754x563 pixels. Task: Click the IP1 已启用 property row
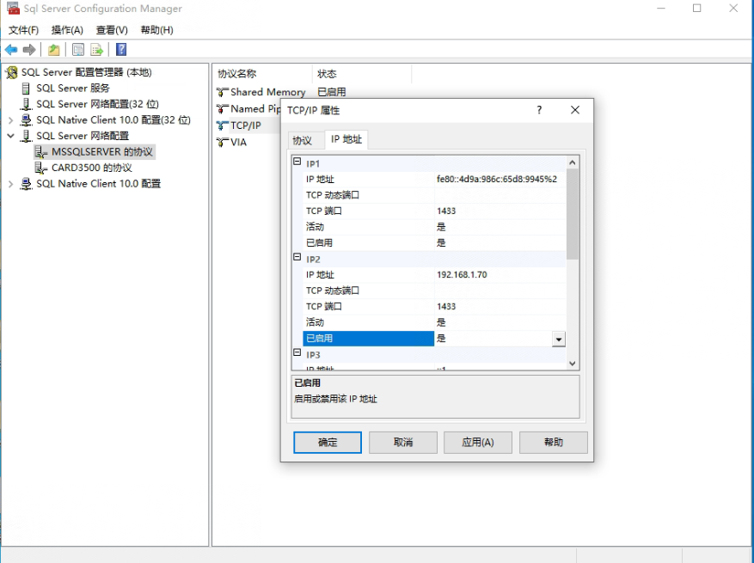click(435, 242)
